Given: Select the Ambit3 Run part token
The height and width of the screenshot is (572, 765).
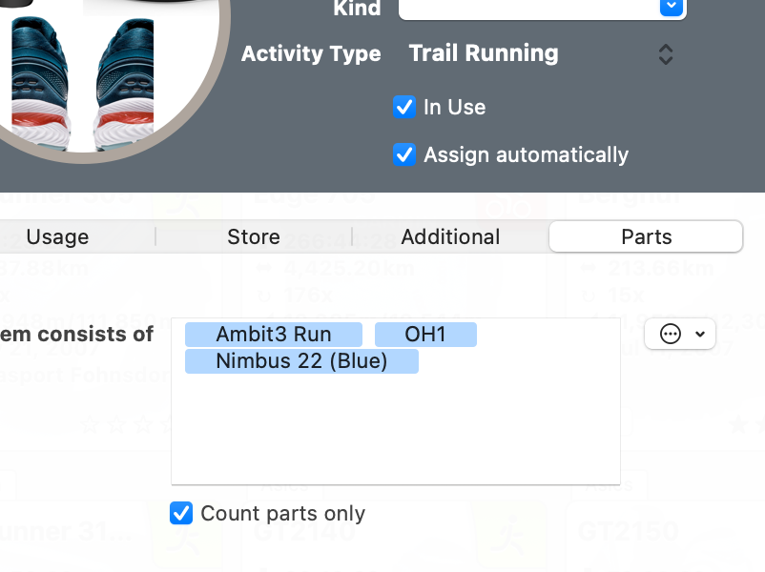Looking at the screenshot, I should (x=274, y=335).
